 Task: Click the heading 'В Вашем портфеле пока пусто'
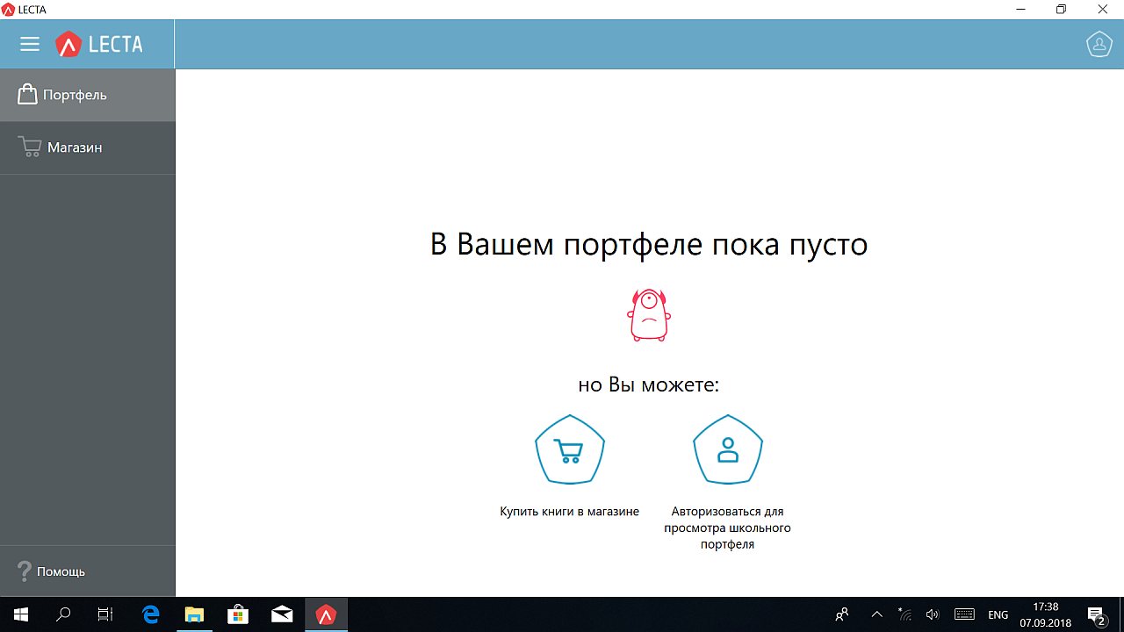649,244
